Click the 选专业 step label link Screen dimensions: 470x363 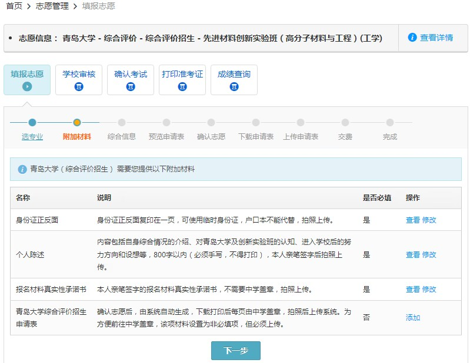(32, 137)
